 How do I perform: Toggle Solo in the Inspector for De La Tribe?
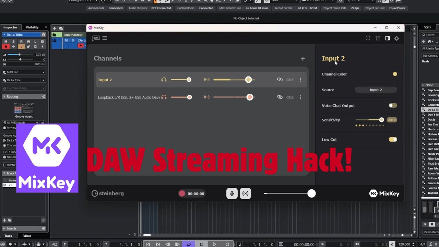(13, 42)
